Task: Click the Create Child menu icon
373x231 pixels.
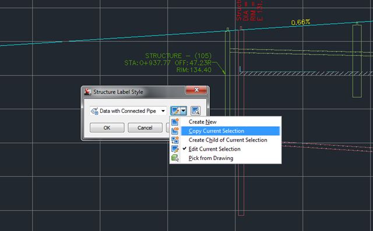Action: pos(175,140)
